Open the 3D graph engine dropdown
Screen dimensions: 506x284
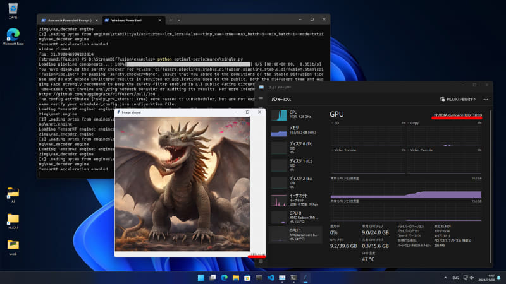tap(335, 123)
